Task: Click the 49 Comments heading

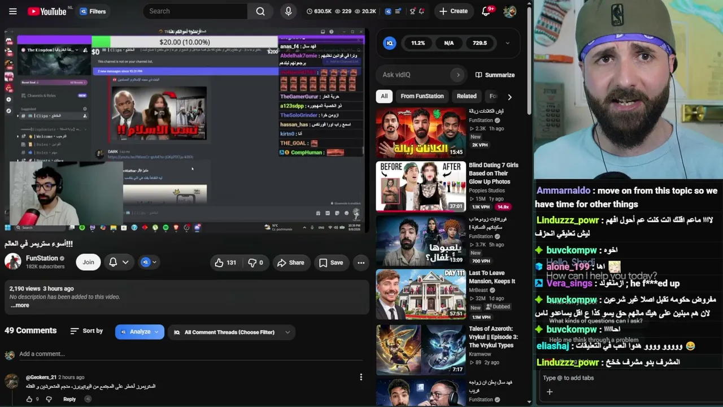Action: 31,331
